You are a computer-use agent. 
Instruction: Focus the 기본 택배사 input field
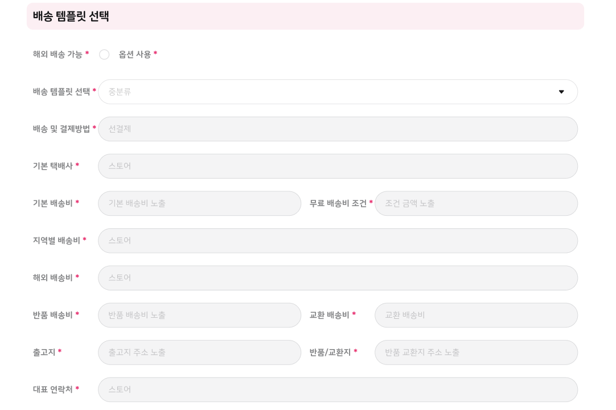(338, 166)
